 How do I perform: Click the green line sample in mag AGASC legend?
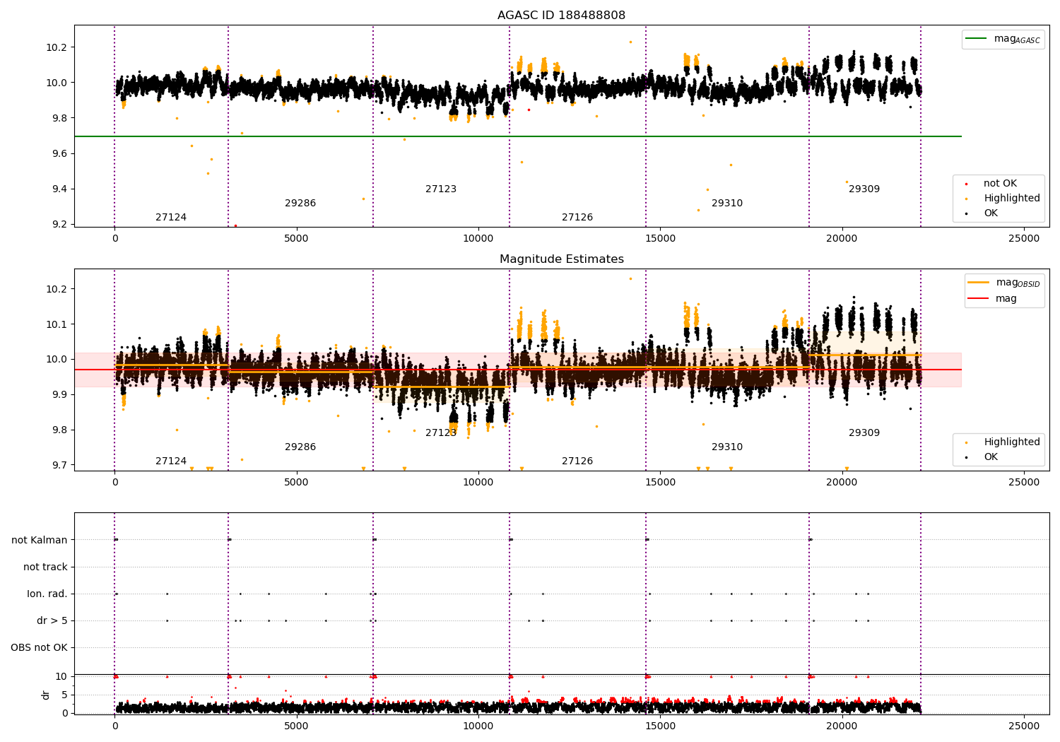(x=977, y=39)
